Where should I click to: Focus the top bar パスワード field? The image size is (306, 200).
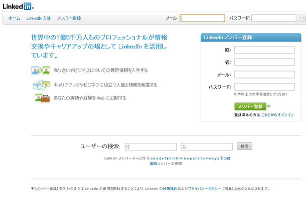point(274,18)
